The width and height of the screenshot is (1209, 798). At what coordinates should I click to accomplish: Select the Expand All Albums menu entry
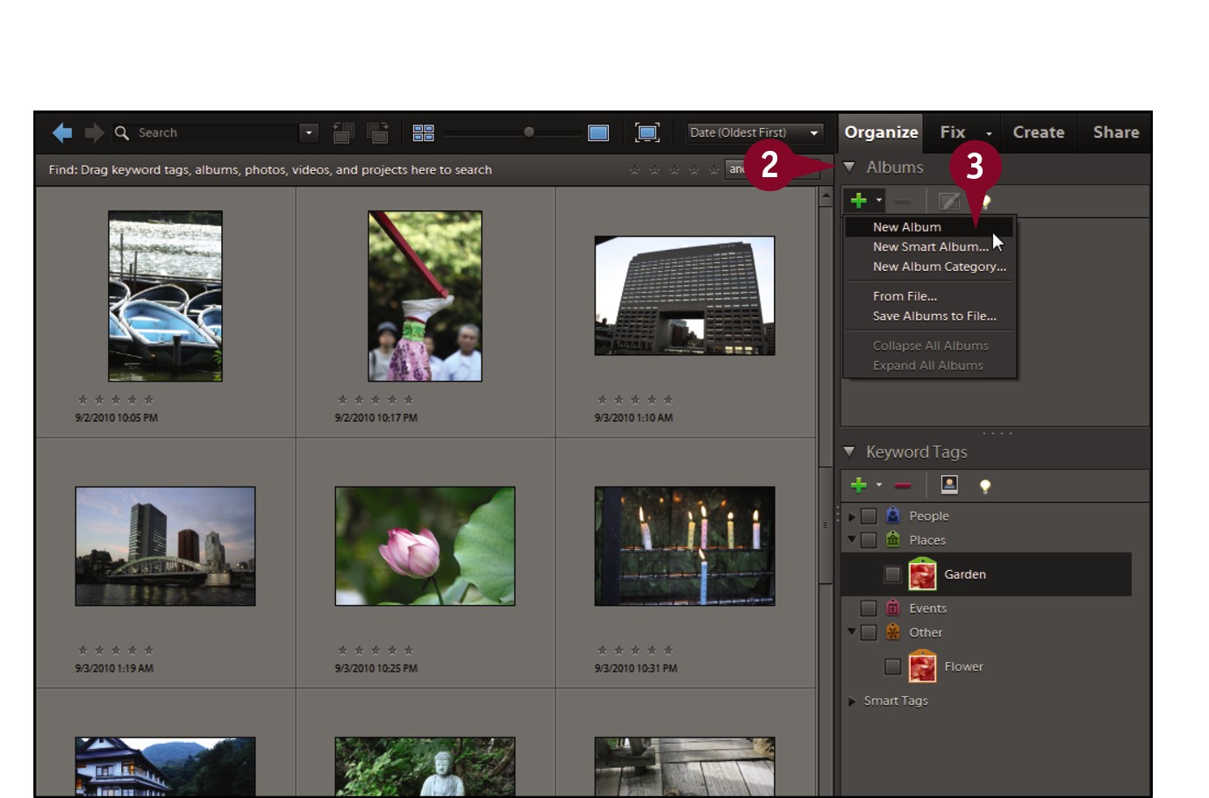(928, 366)
